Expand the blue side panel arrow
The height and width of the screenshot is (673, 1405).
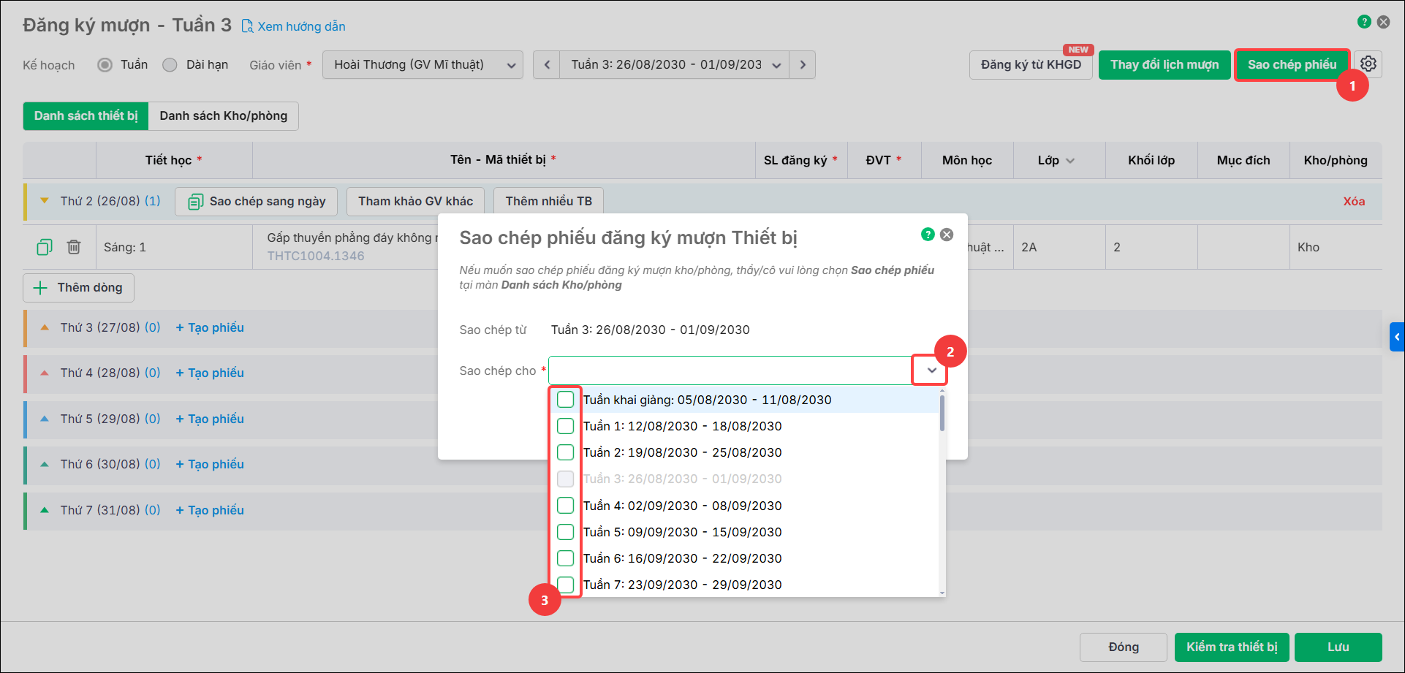tap(1397, 337)
